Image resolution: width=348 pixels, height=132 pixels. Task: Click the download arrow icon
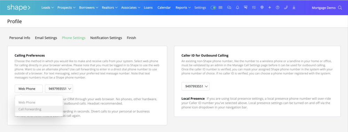294,8
